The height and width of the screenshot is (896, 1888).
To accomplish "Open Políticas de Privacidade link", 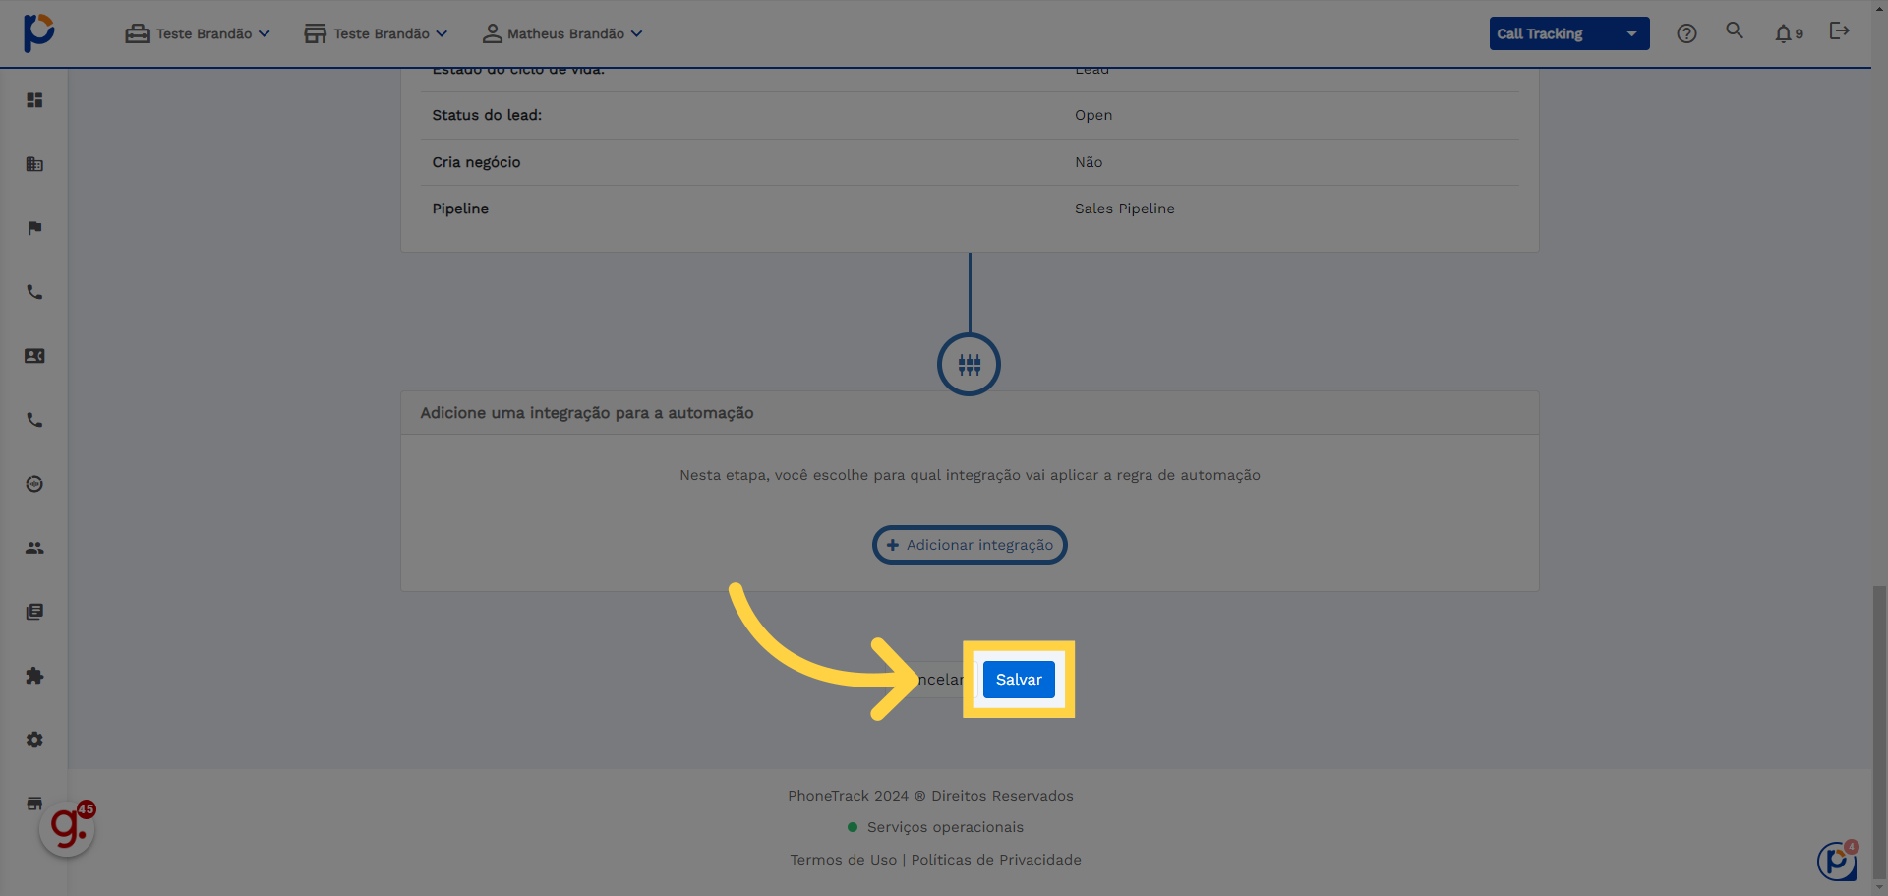I will [996, 860].
